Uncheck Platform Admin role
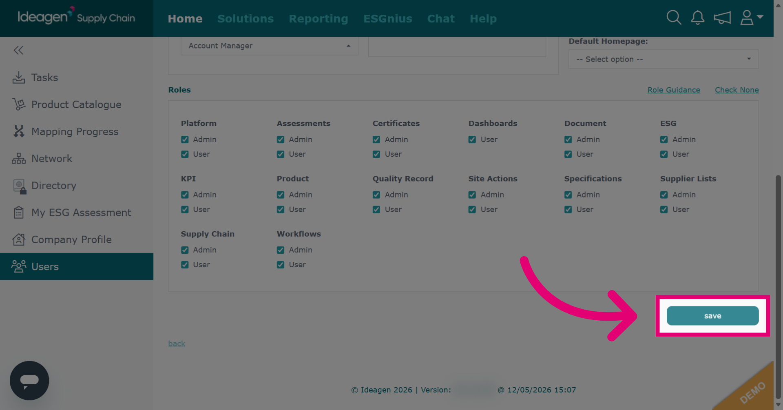Viewport: 783px width, 410px height. (185, 140)
